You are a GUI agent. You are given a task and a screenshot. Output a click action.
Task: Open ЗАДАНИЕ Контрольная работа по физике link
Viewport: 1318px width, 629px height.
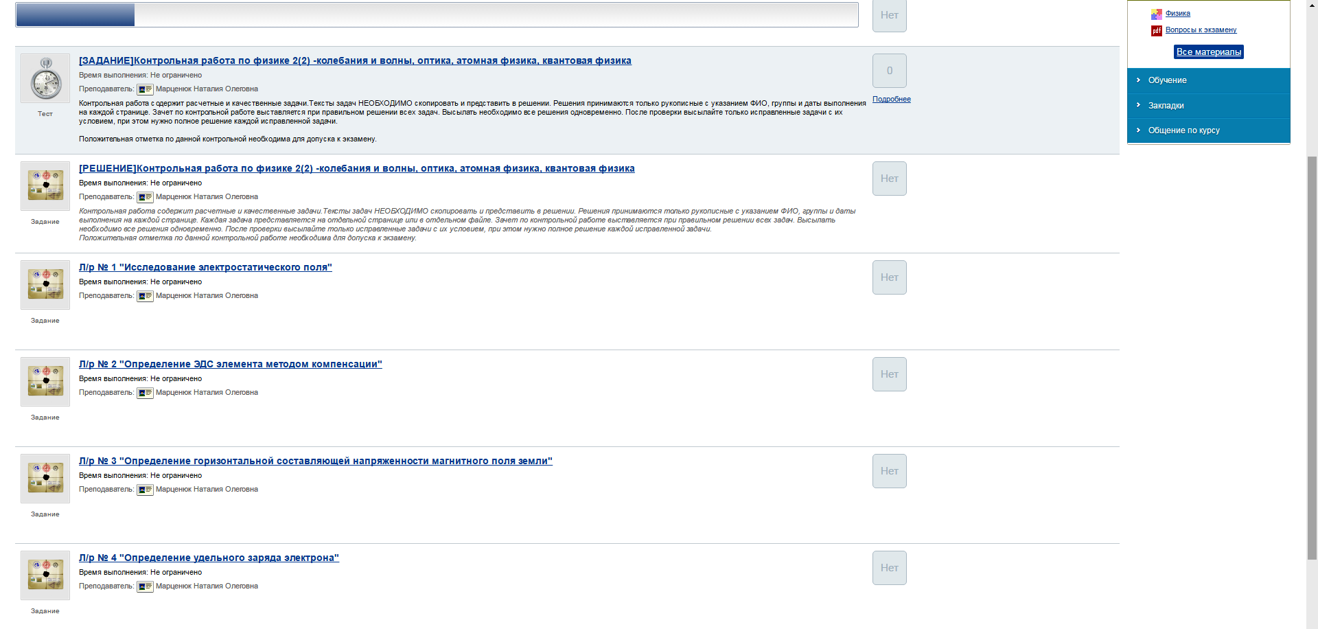355,61
